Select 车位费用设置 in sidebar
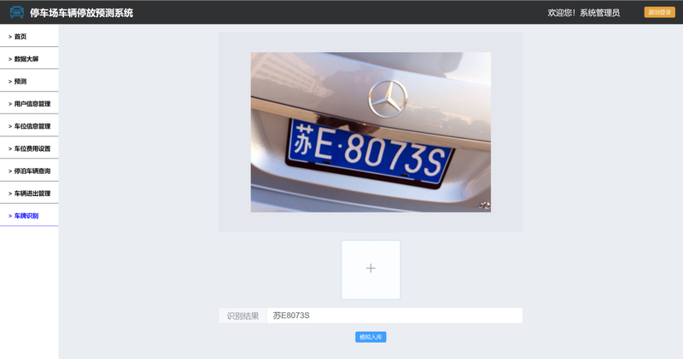The height and width of the screenshot is (359, 683). (x=29, y=148)
